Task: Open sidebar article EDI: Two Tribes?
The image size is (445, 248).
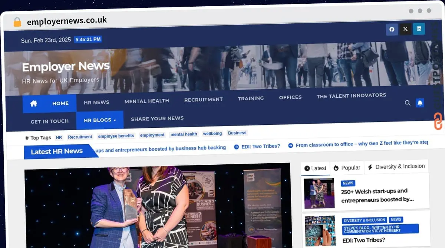Action: click(x=363, y=240)
